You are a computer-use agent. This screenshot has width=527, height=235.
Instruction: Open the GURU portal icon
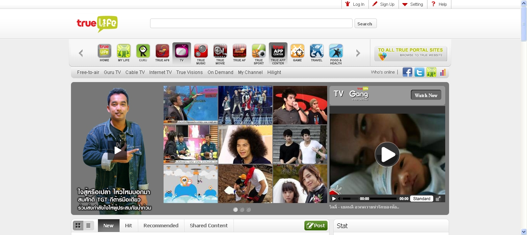pos(143,53)
